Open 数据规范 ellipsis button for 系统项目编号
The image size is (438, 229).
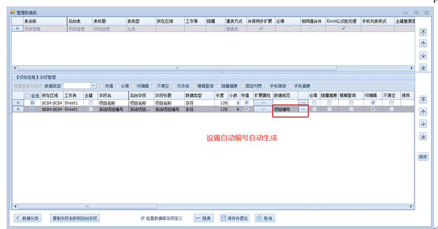click(303, 109)
